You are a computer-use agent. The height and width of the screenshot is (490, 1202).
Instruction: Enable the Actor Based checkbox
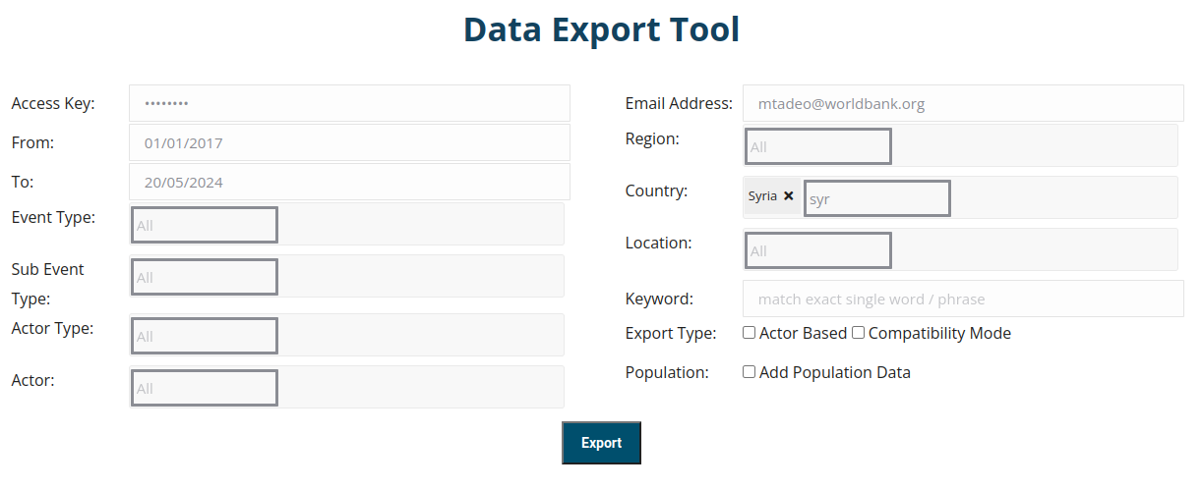(x=750, y=333)
